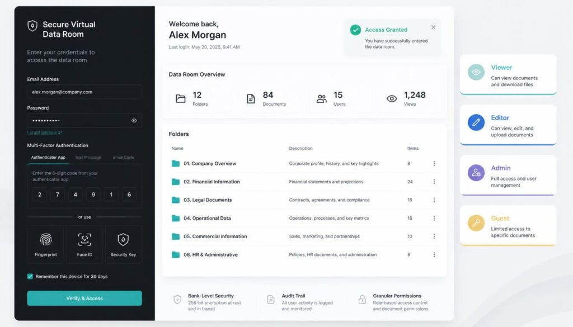Click the first code digit box showing 2
Screen dimensions: 573x327
click(40, 195)
